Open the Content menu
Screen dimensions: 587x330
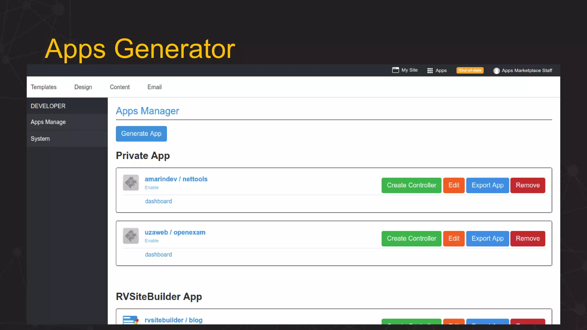(x=120, y=87)
